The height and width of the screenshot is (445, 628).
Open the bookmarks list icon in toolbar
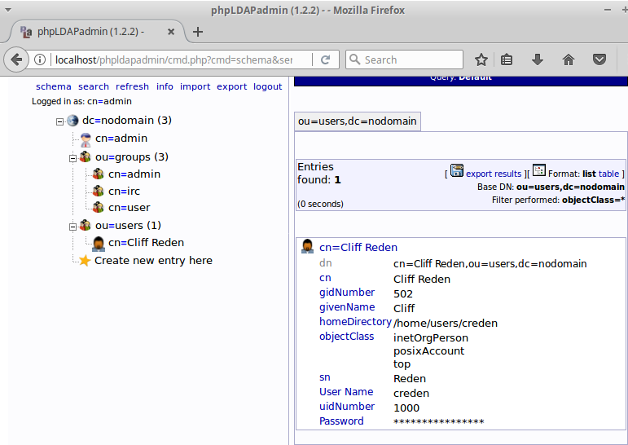(x=507, y=59)
